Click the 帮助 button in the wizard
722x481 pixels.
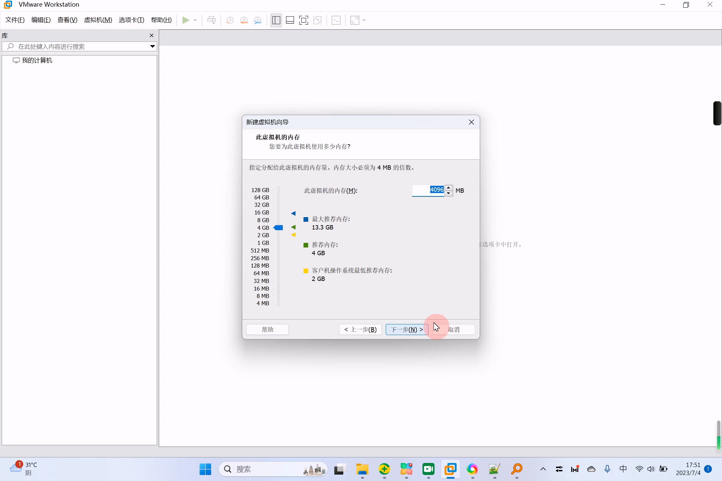click(267, 330)
